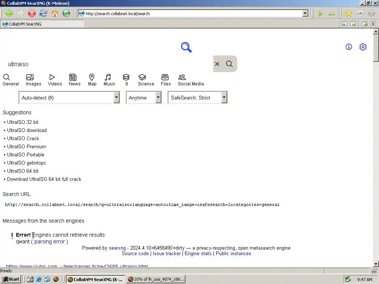The width and height of the screenshot is (379, 284).
Task: Open preferences gear in toolbar
Action: [371, 14]
